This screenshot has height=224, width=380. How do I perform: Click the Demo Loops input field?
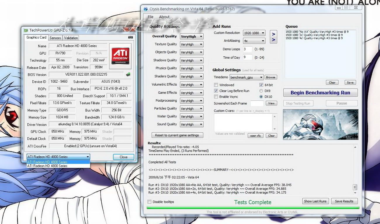(x=247, y=49)
